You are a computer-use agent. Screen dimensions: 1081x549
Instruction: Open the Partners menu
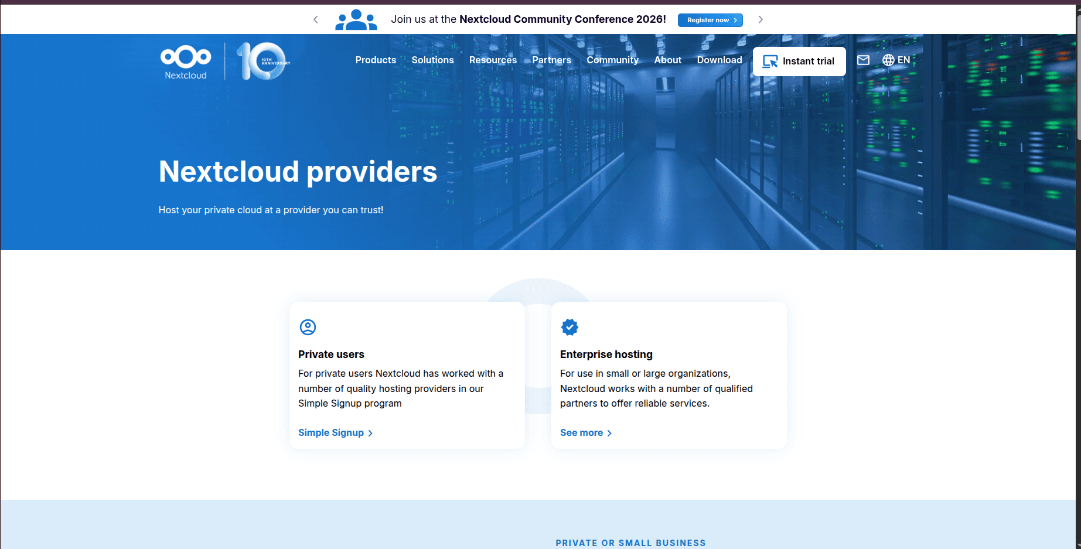(x=551, y=60)
